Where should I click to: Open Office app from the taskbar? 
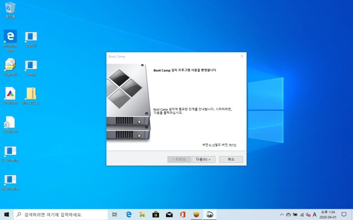click(183, 215)
